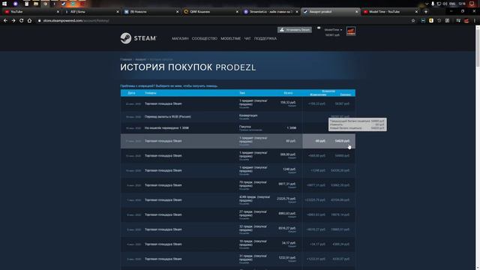Open the ЧАТ link

[x=247, y=38]
